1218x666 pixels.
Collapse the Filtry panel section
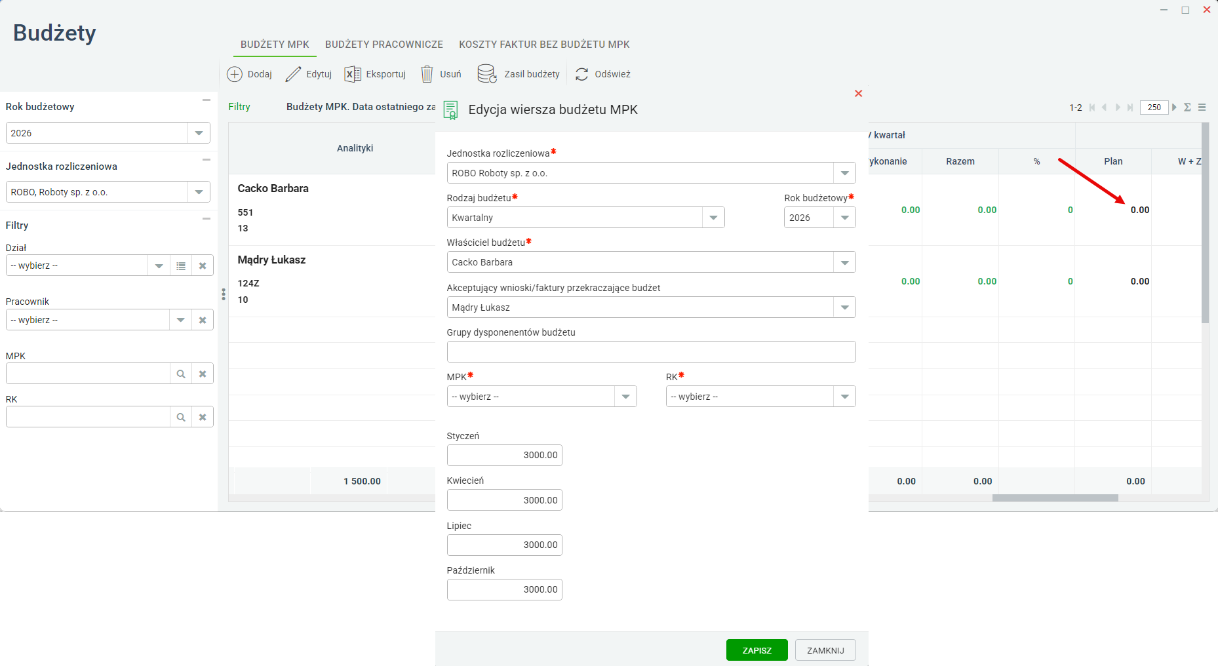tap(206, 218)
